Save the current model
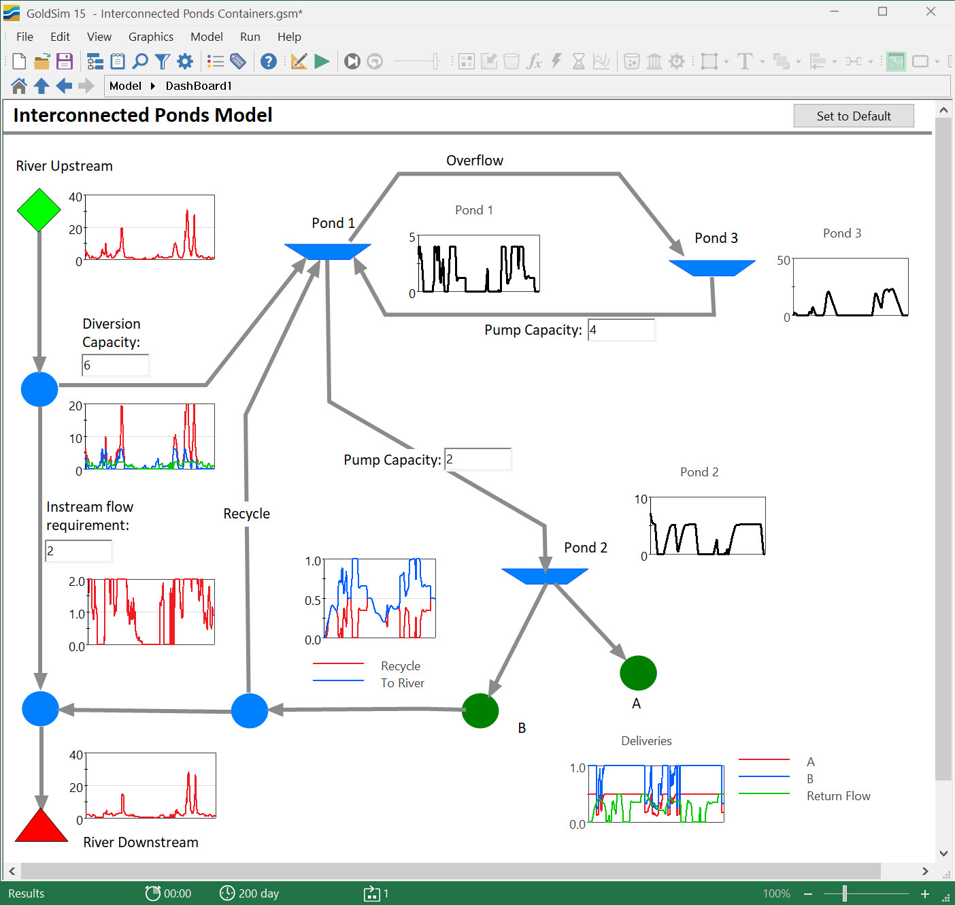This screenshot has width=955, height=905. [65, 61]
